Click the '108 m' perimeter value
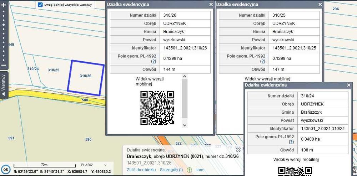357x176 pixels. point(307,150)
